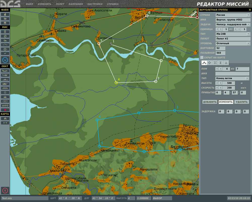Click the red X delete object icon
Viewport: 252px width, 202px height.
click(x=5, y=110)
